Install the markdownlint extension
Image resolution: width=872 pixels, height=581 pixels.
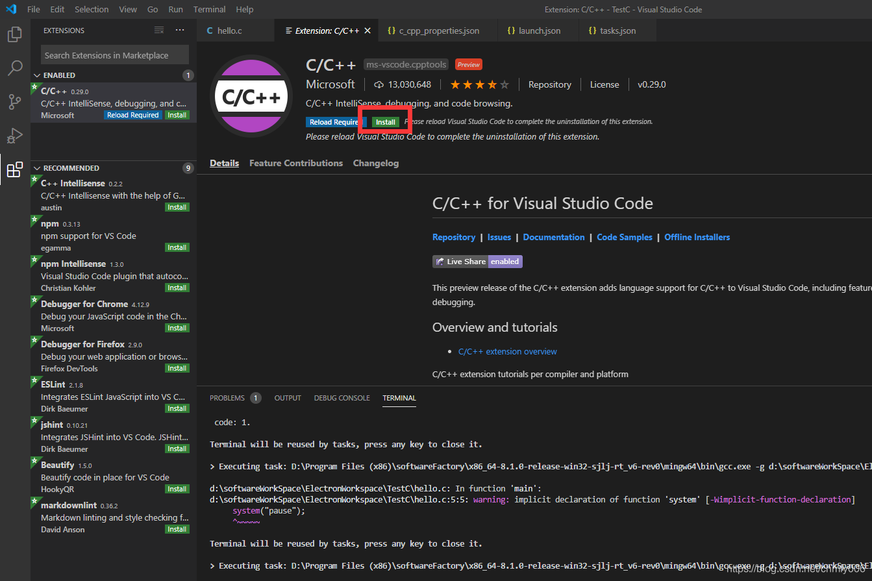177,530
